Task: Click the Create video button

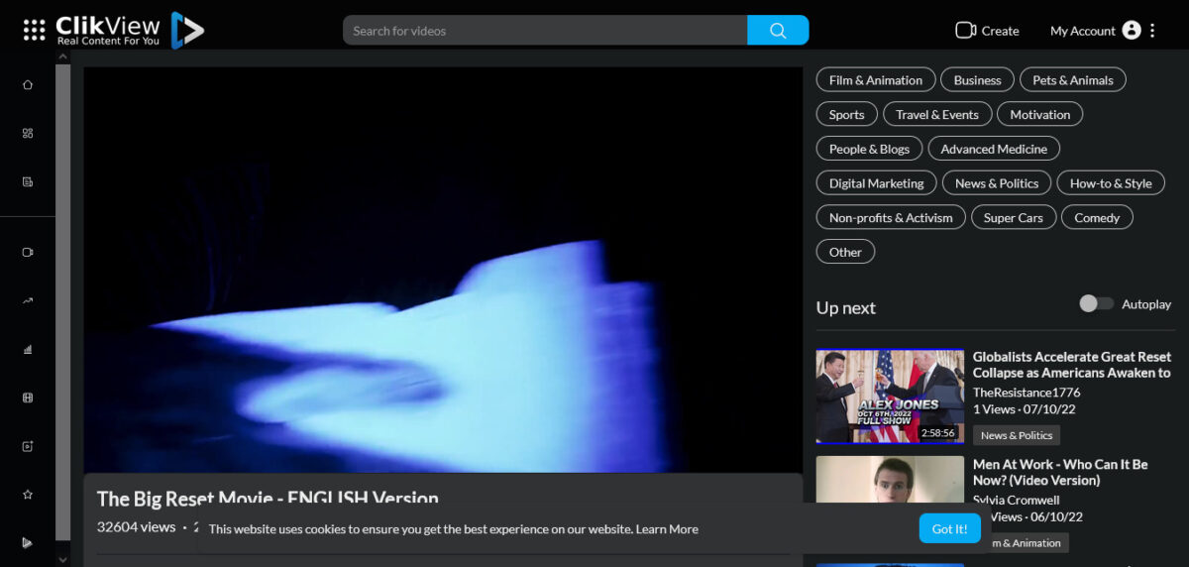Action: pyautogui.click(x=987, y=31)
